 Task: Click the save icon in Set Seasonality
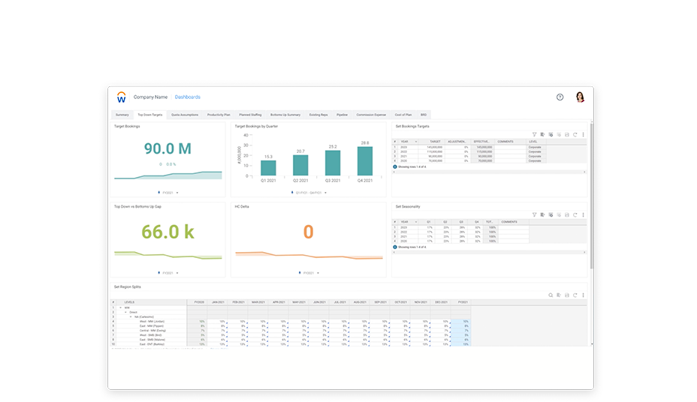[x=567, y=214]
